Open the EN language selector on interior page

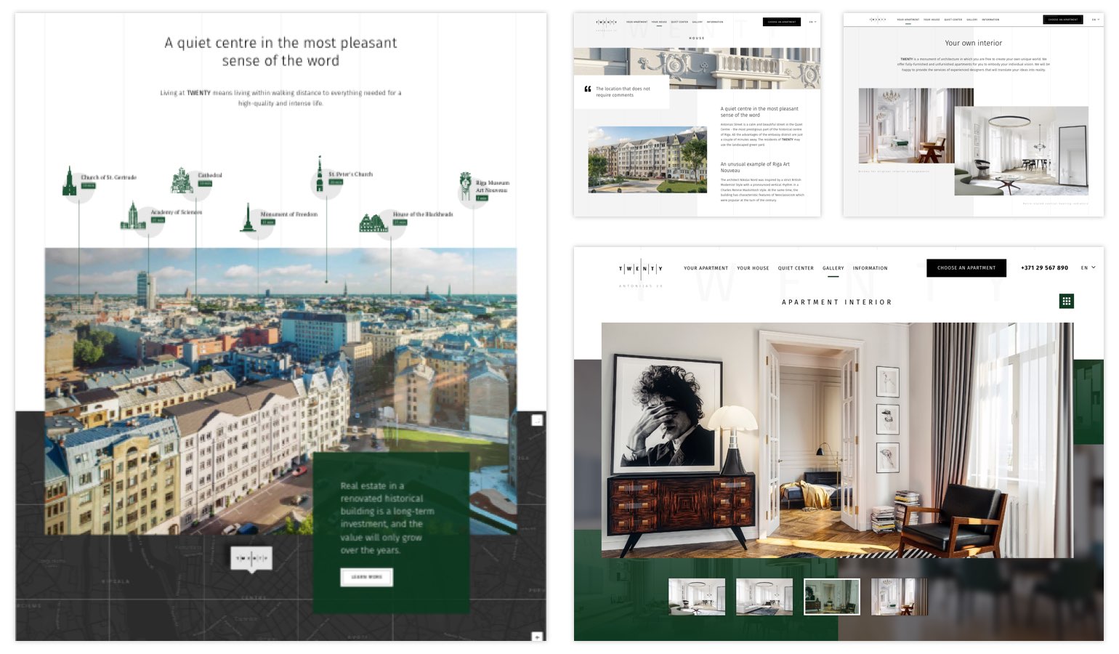tap(1094, 20)
